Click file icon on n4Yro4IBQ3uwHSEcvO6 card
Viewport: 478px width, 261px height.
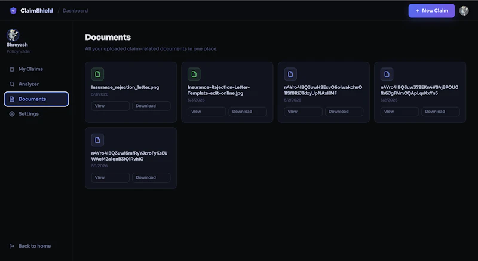point(290,74)
